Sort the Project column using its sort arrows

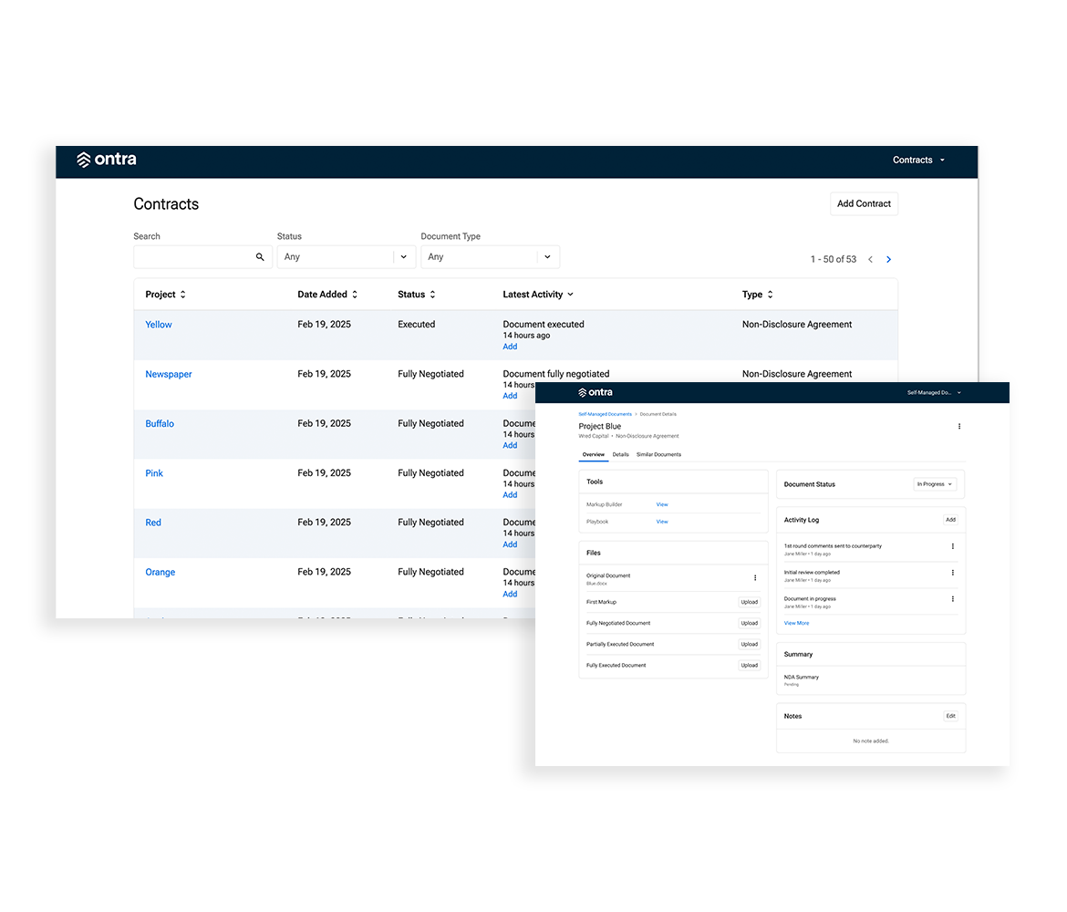tap(181, 294)
